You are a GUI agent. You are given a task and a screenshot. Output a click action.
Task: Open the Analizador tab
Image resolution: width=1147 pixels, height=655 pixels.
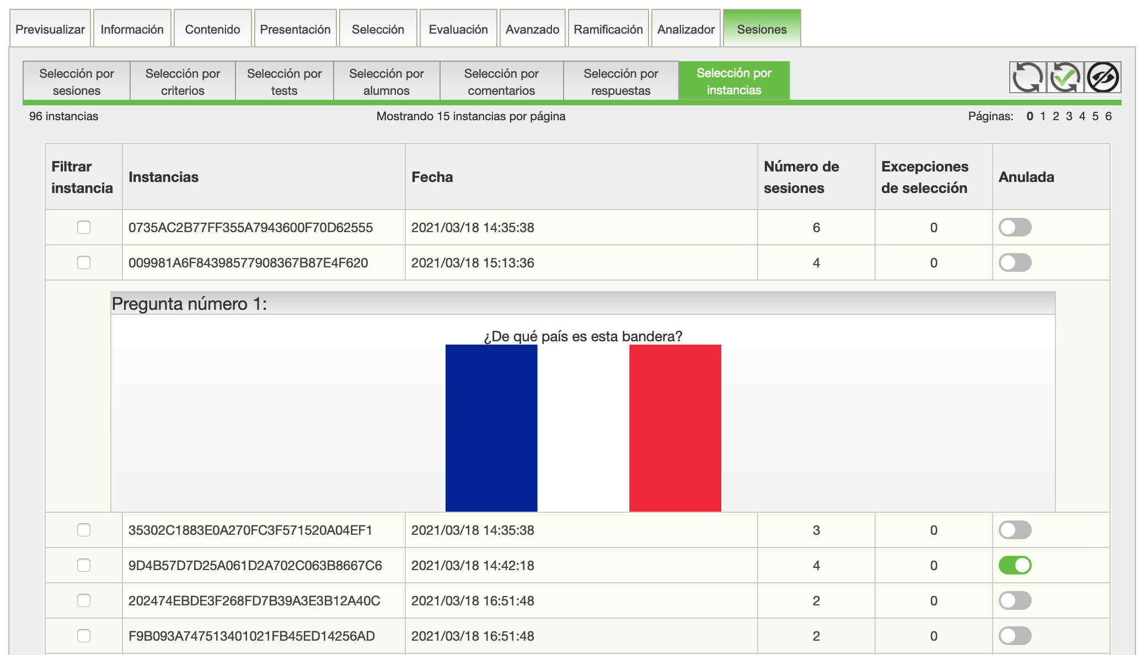685,29
